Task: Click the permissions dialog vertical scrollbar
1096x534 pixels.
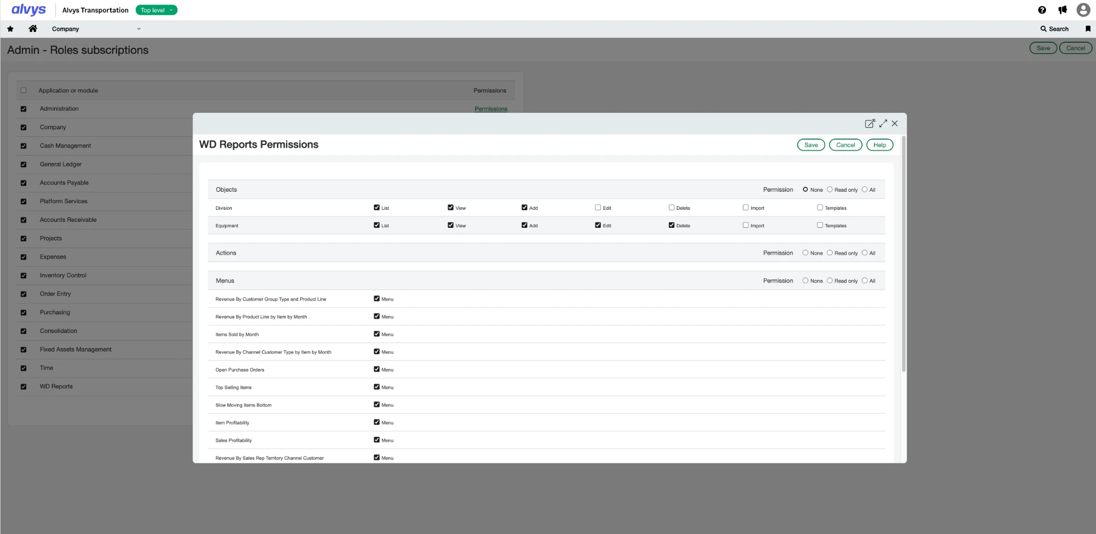Action: [903, 255]
